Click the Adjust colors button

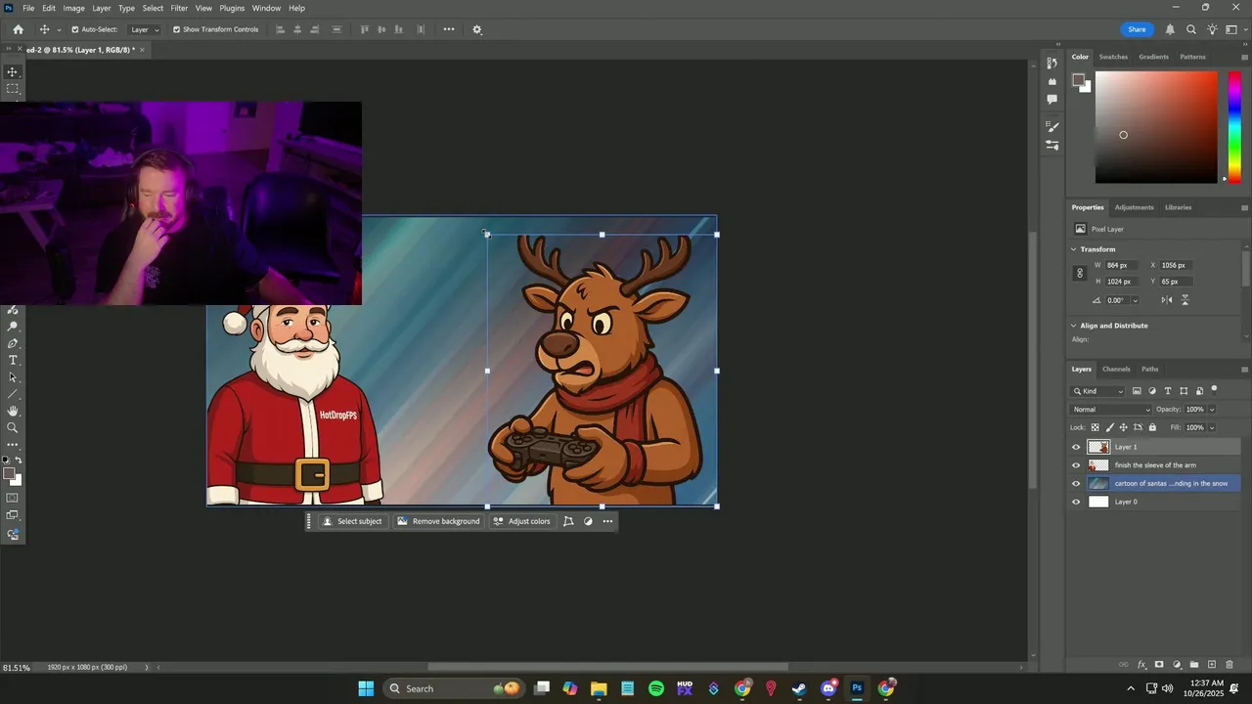(x=522, y=521)
